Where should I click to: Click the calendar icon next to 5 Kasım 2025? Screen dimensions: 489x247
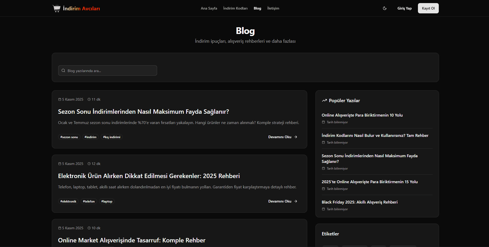click(x=59, y=99)
